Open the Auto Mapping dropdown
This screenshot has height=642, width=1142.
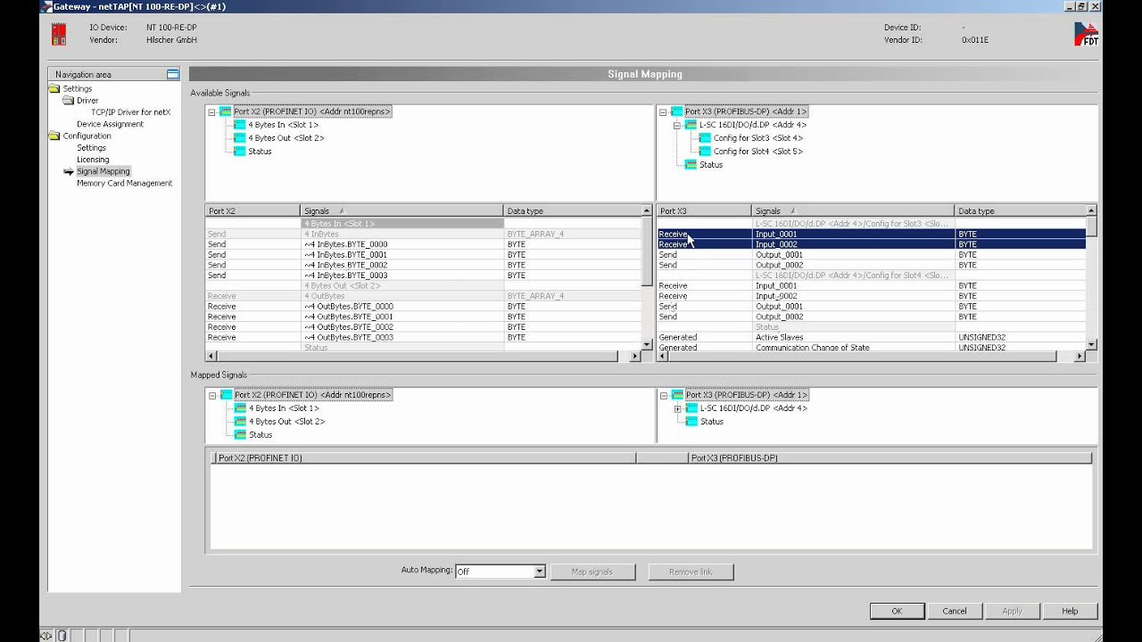pyautogui.click(x=540, y=572)
